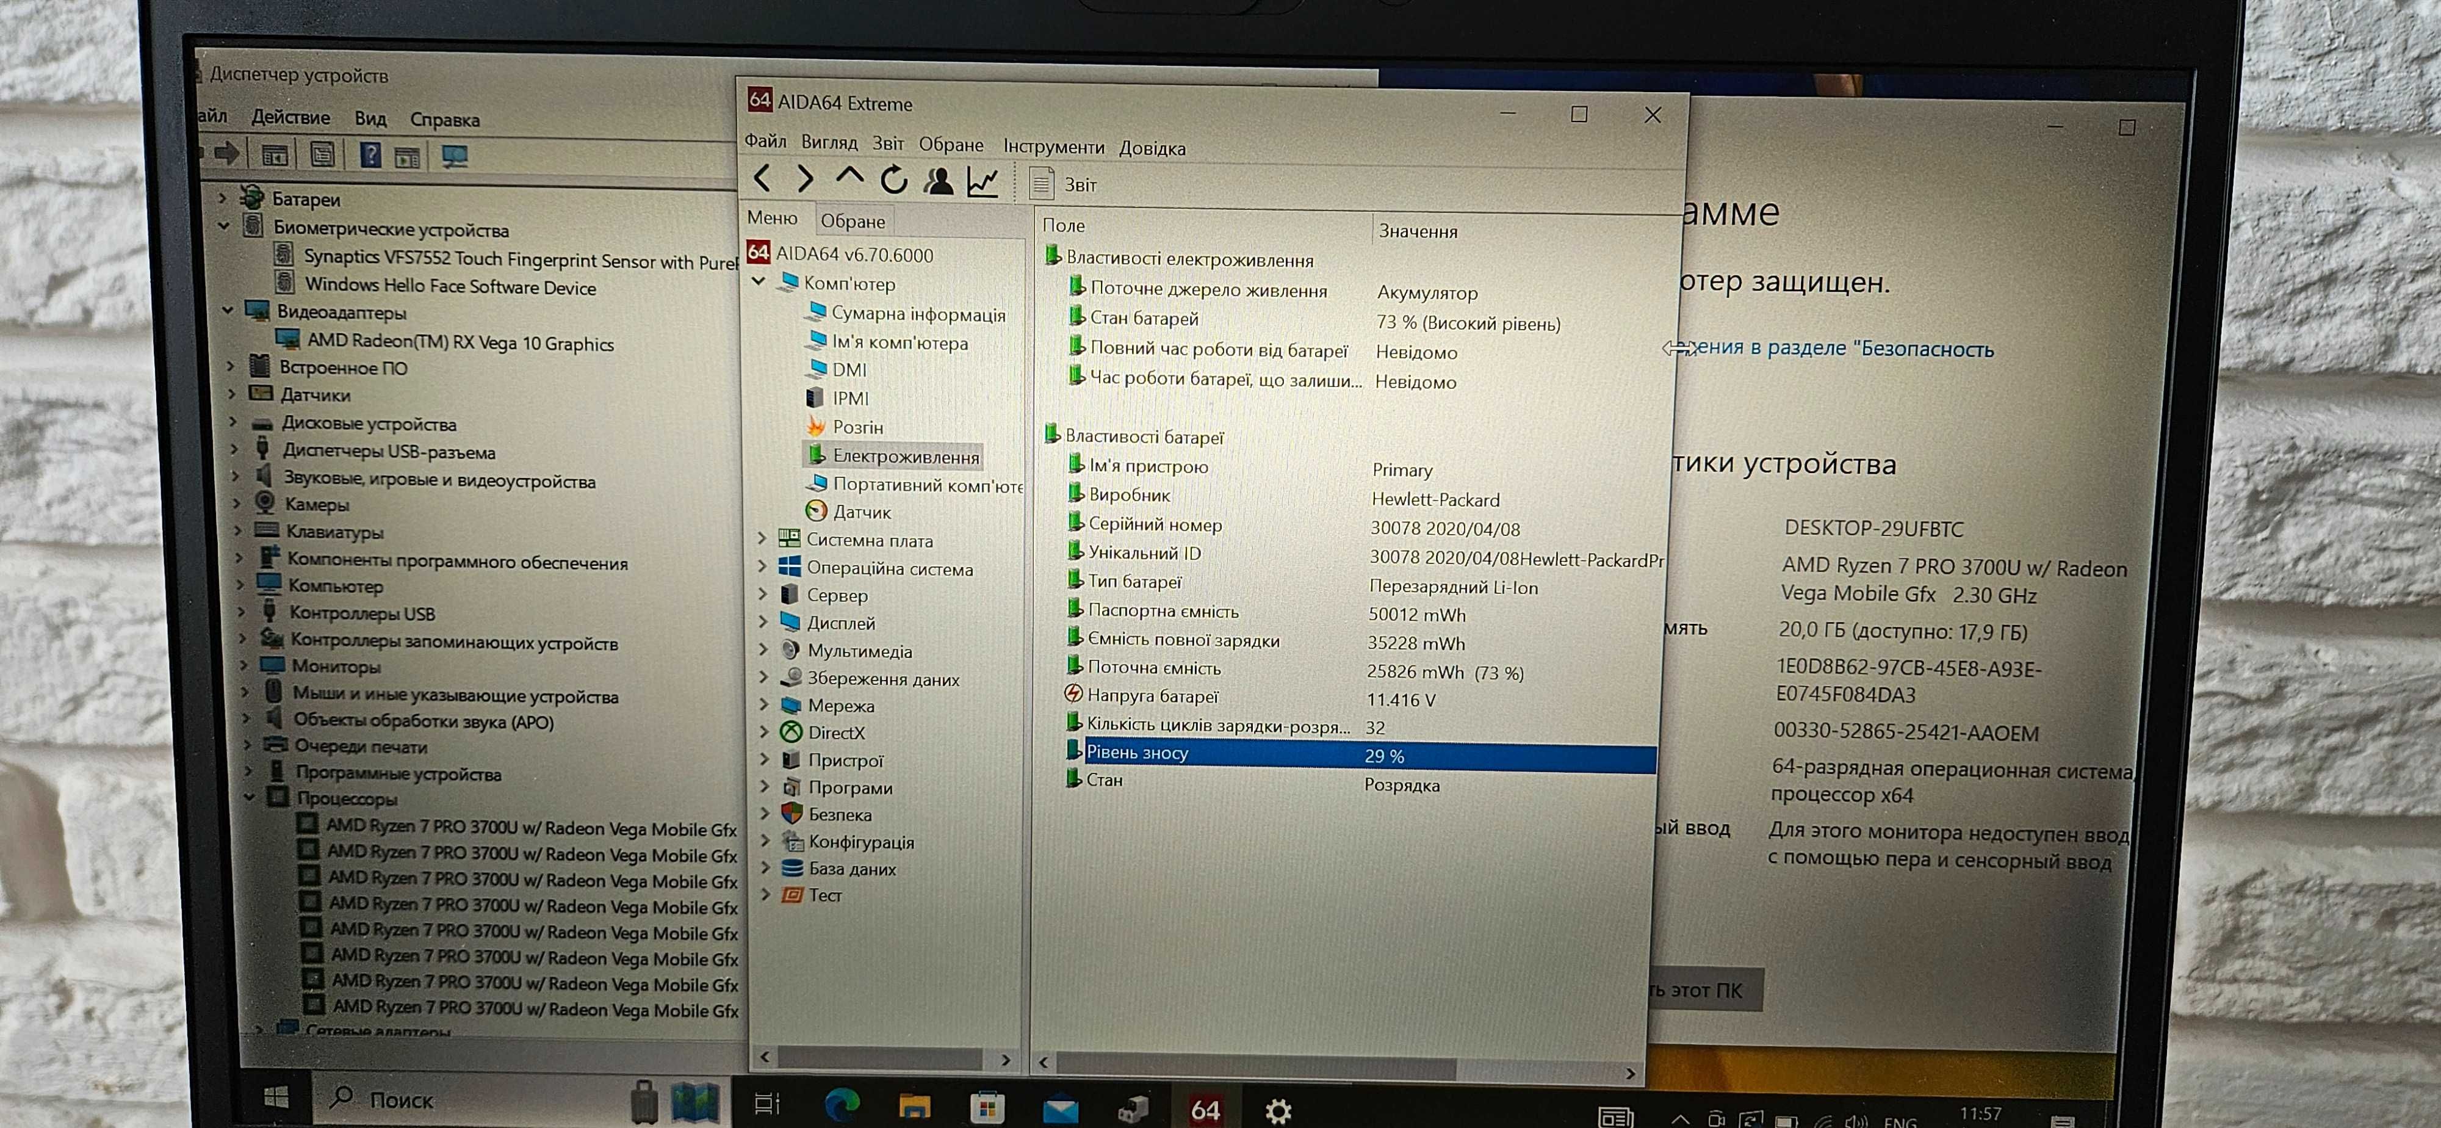
Task: Expand Процессоры node in Device Manager
Action: (249, 797)
